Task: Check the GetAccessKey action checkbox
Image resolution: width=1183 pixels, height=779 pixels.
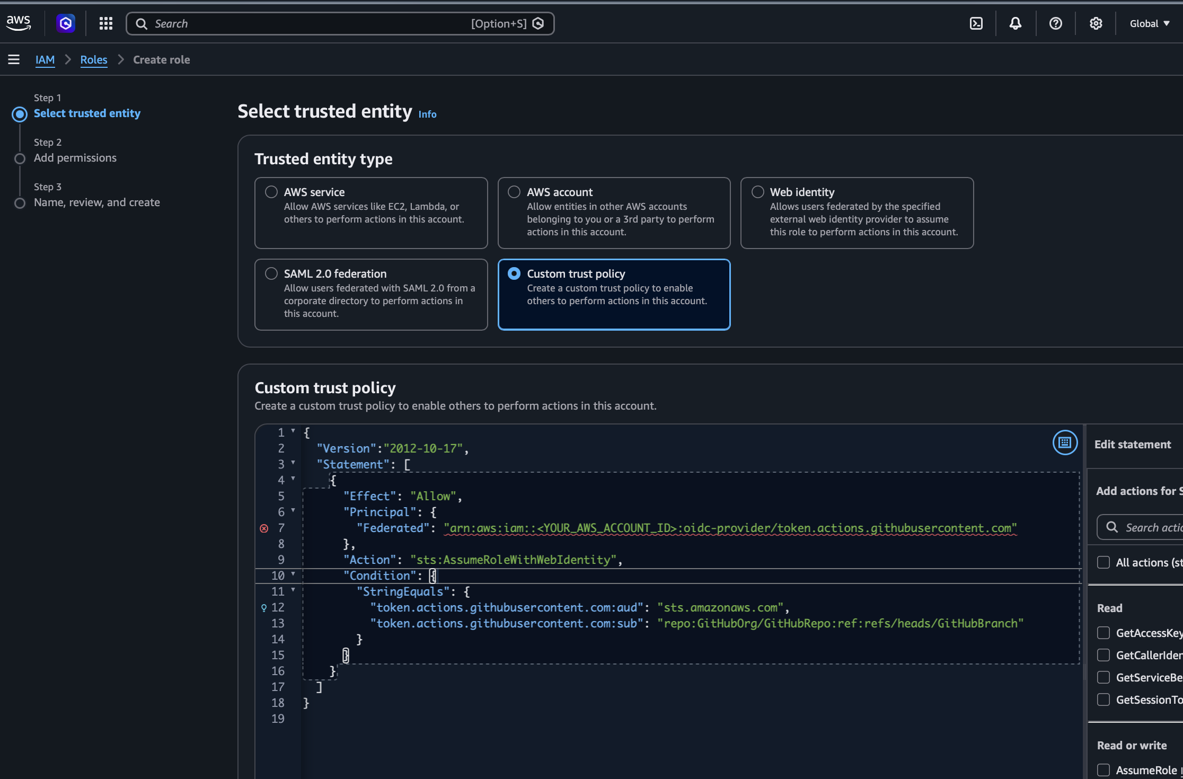Action: tap(1103, 633)
